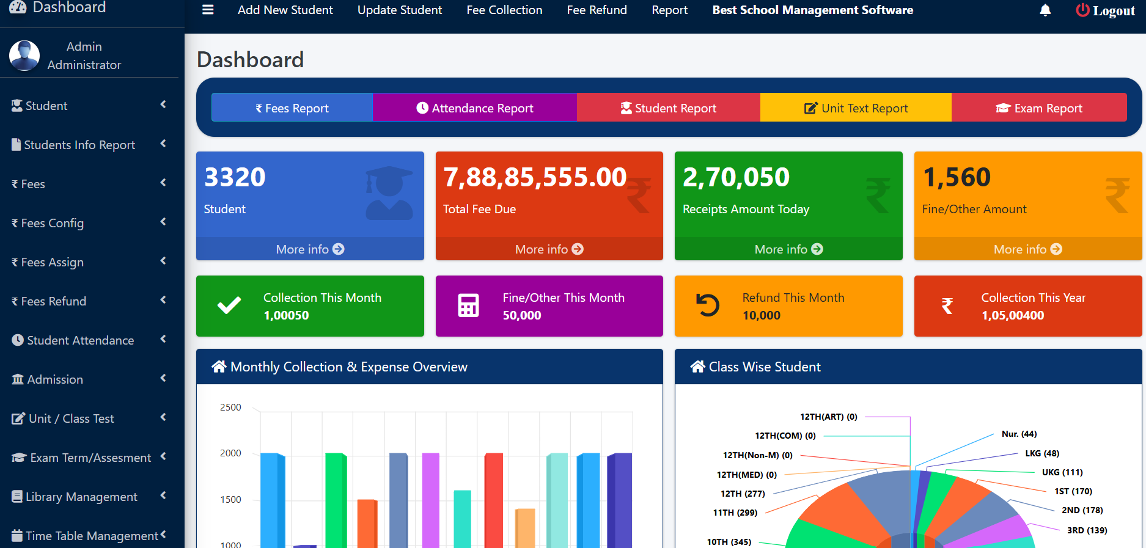Image resolution: width=1146 pixels, height=548 pixels.
Task: Click home icon beside Class Wise Student
Action: point(697,367)
